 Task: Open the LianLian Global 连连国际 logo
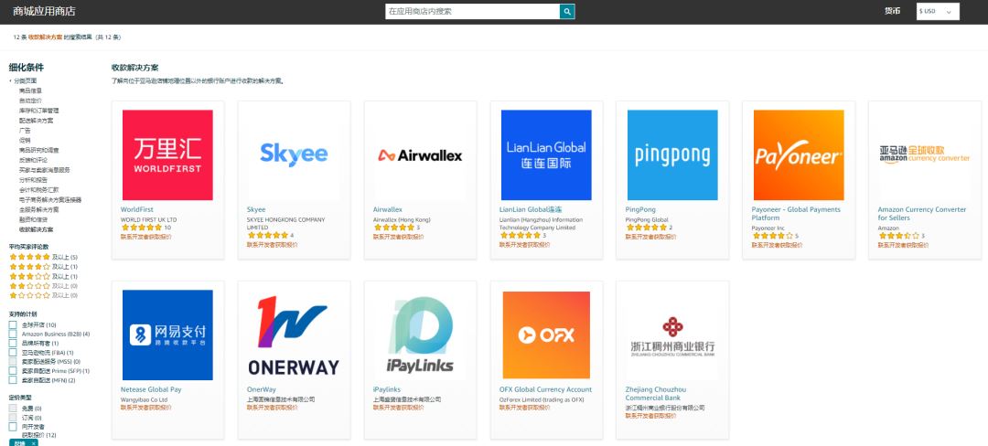click(546, 154)
